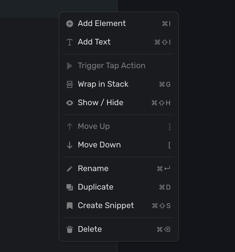Click the pencil icon beside Rename
The height and width of the screenshot is (252, 235).
(x=70, y=169)
